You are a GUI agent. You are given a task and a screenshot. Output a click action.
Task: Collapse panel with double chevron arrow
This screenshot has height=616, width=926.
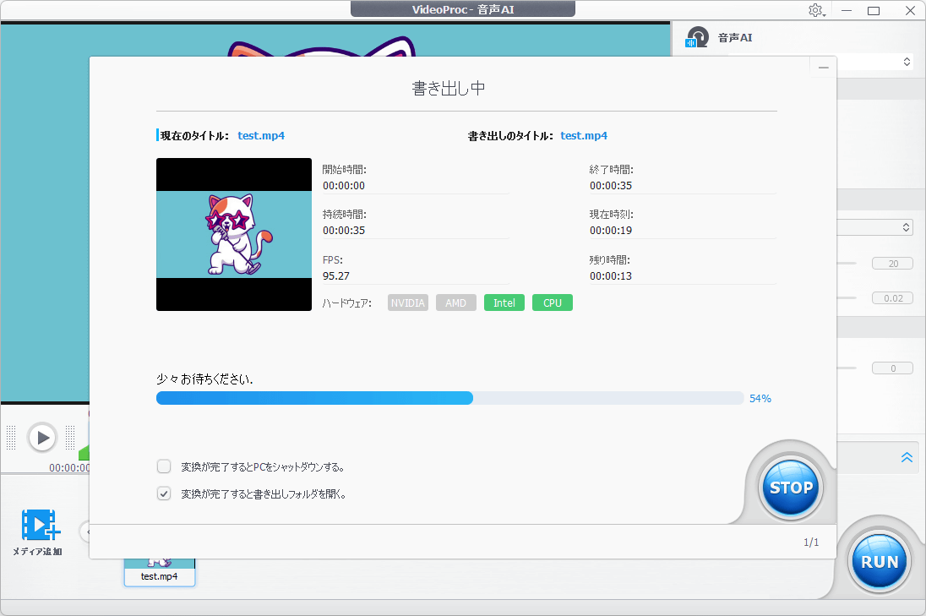coord(907,457)
